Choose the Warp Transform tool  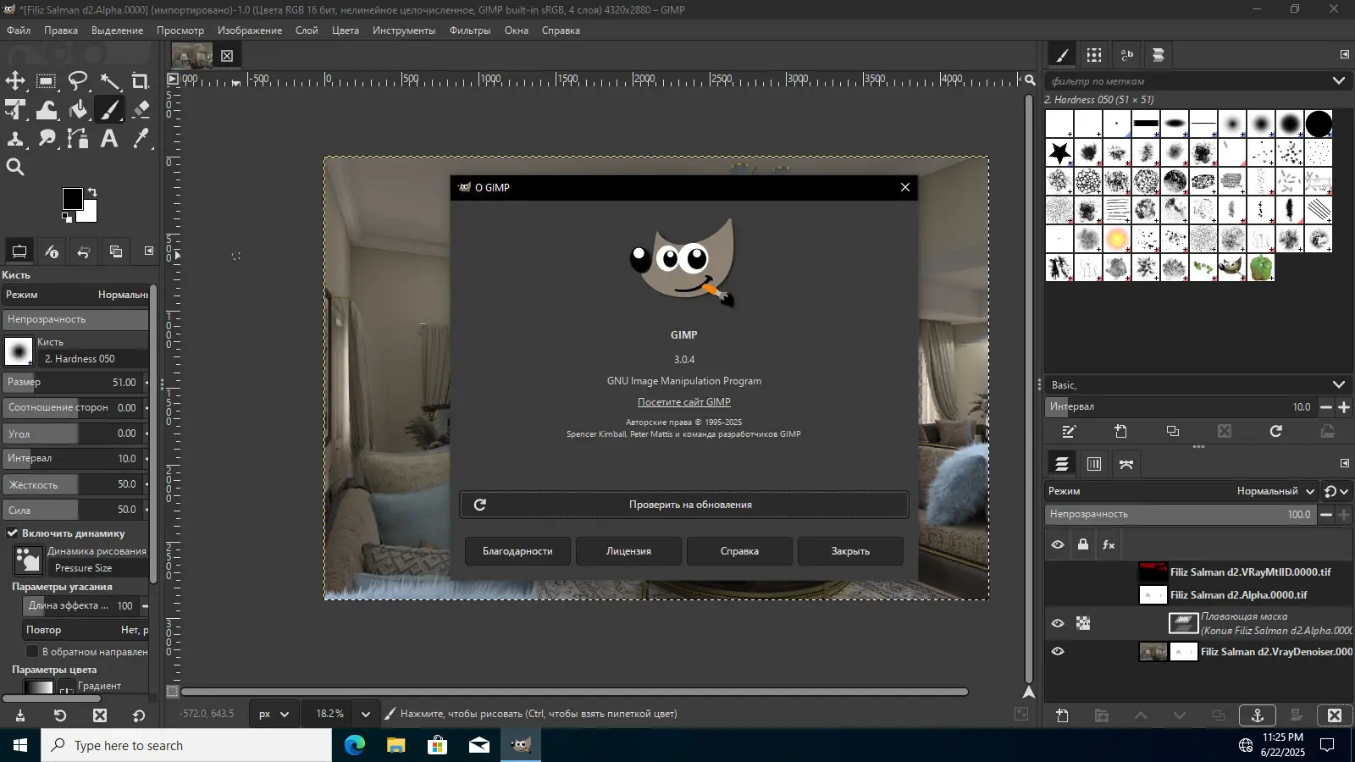(x=47, y=110)
